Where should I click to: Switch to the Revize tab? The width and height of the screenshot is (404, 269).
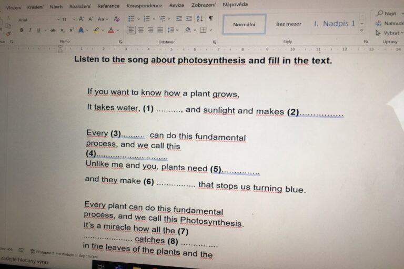tap(177, 6)
